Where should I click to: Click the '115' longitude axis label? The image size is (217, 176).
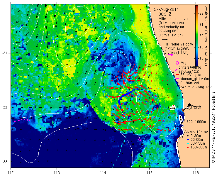click(x=149, y=173)
